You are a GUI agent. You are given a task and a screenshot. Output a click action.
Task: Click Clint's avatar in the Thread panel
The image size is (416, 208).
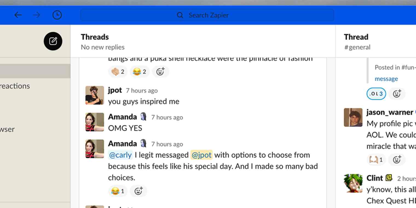[353, 183]
